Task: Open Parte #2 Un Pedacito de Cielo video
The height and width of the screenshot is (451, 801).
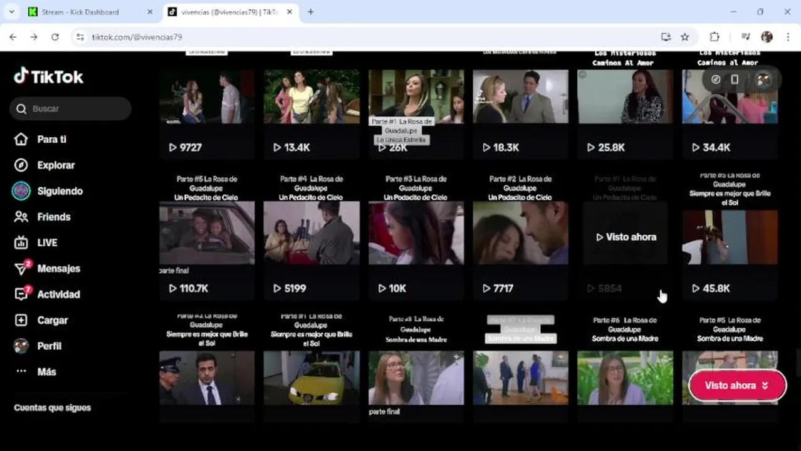Action: click(521, 236)
